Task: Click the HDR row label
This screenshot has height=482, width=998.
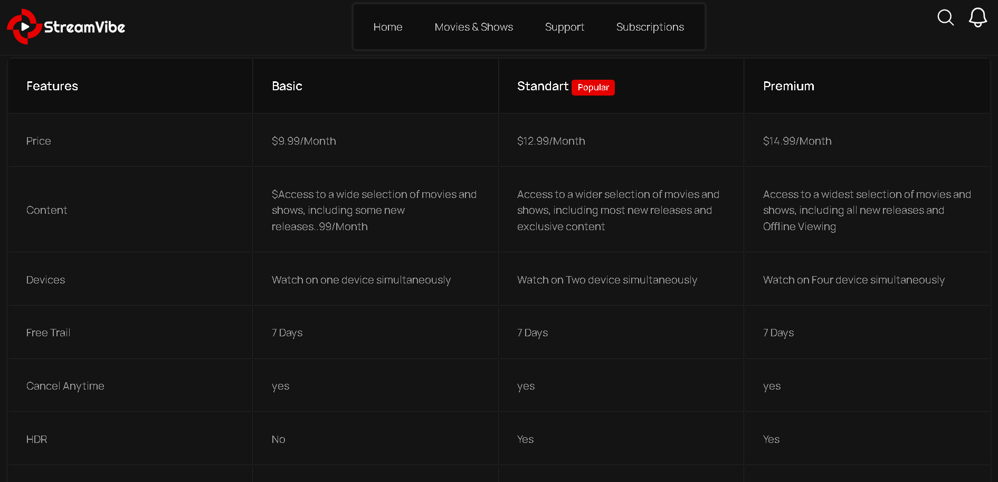Action: pos(36,439)
